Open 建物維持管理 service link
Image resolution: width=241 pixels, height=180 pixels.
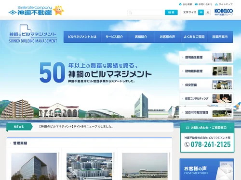[206, 71]
